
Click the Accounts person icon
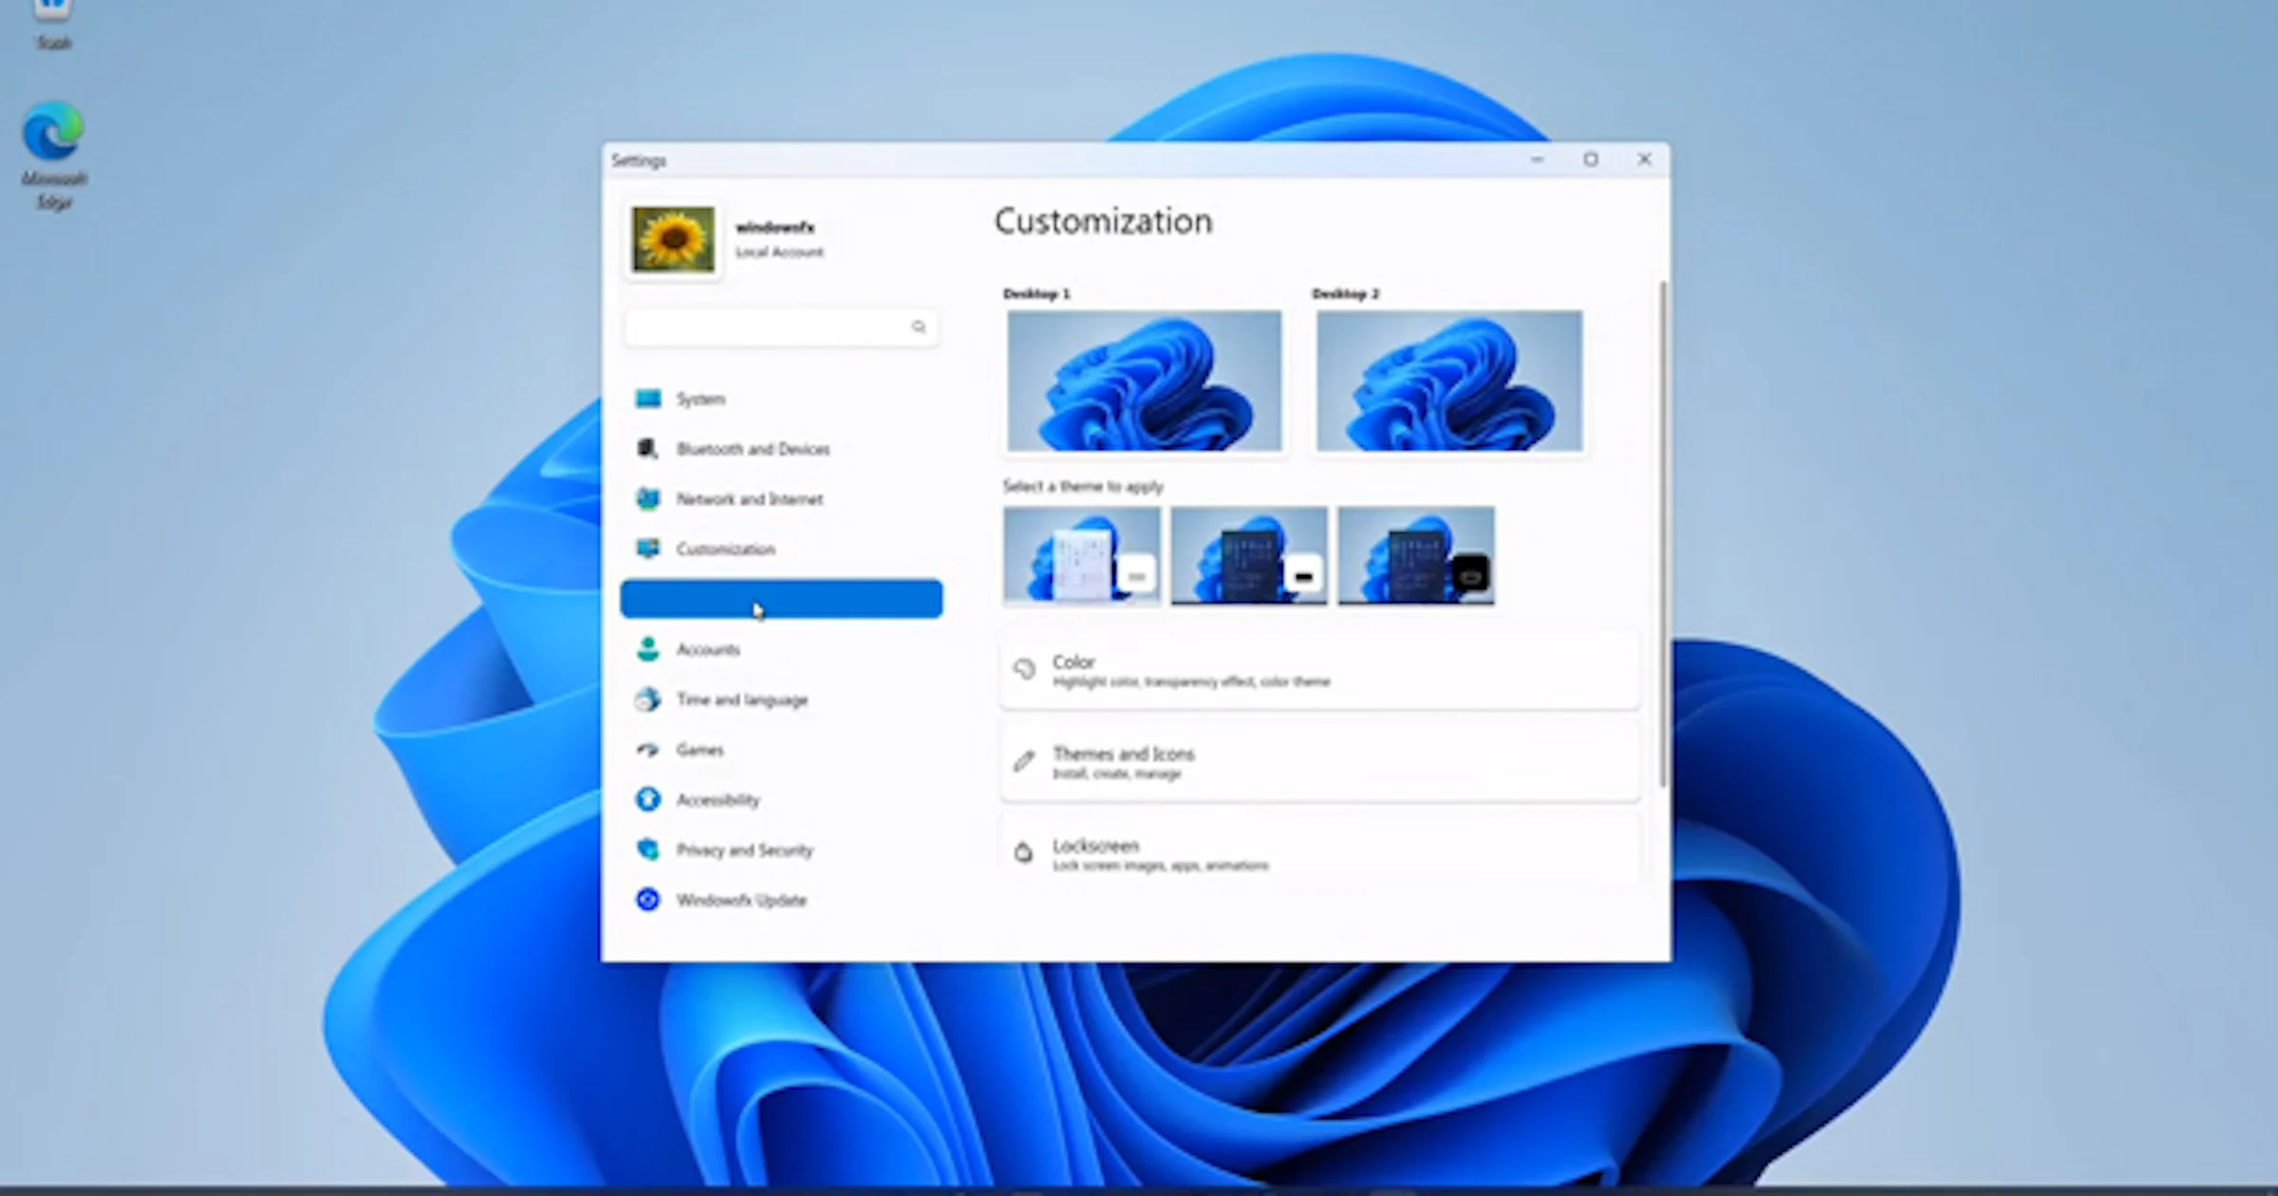pyautogui.click(x=648, y=649)
